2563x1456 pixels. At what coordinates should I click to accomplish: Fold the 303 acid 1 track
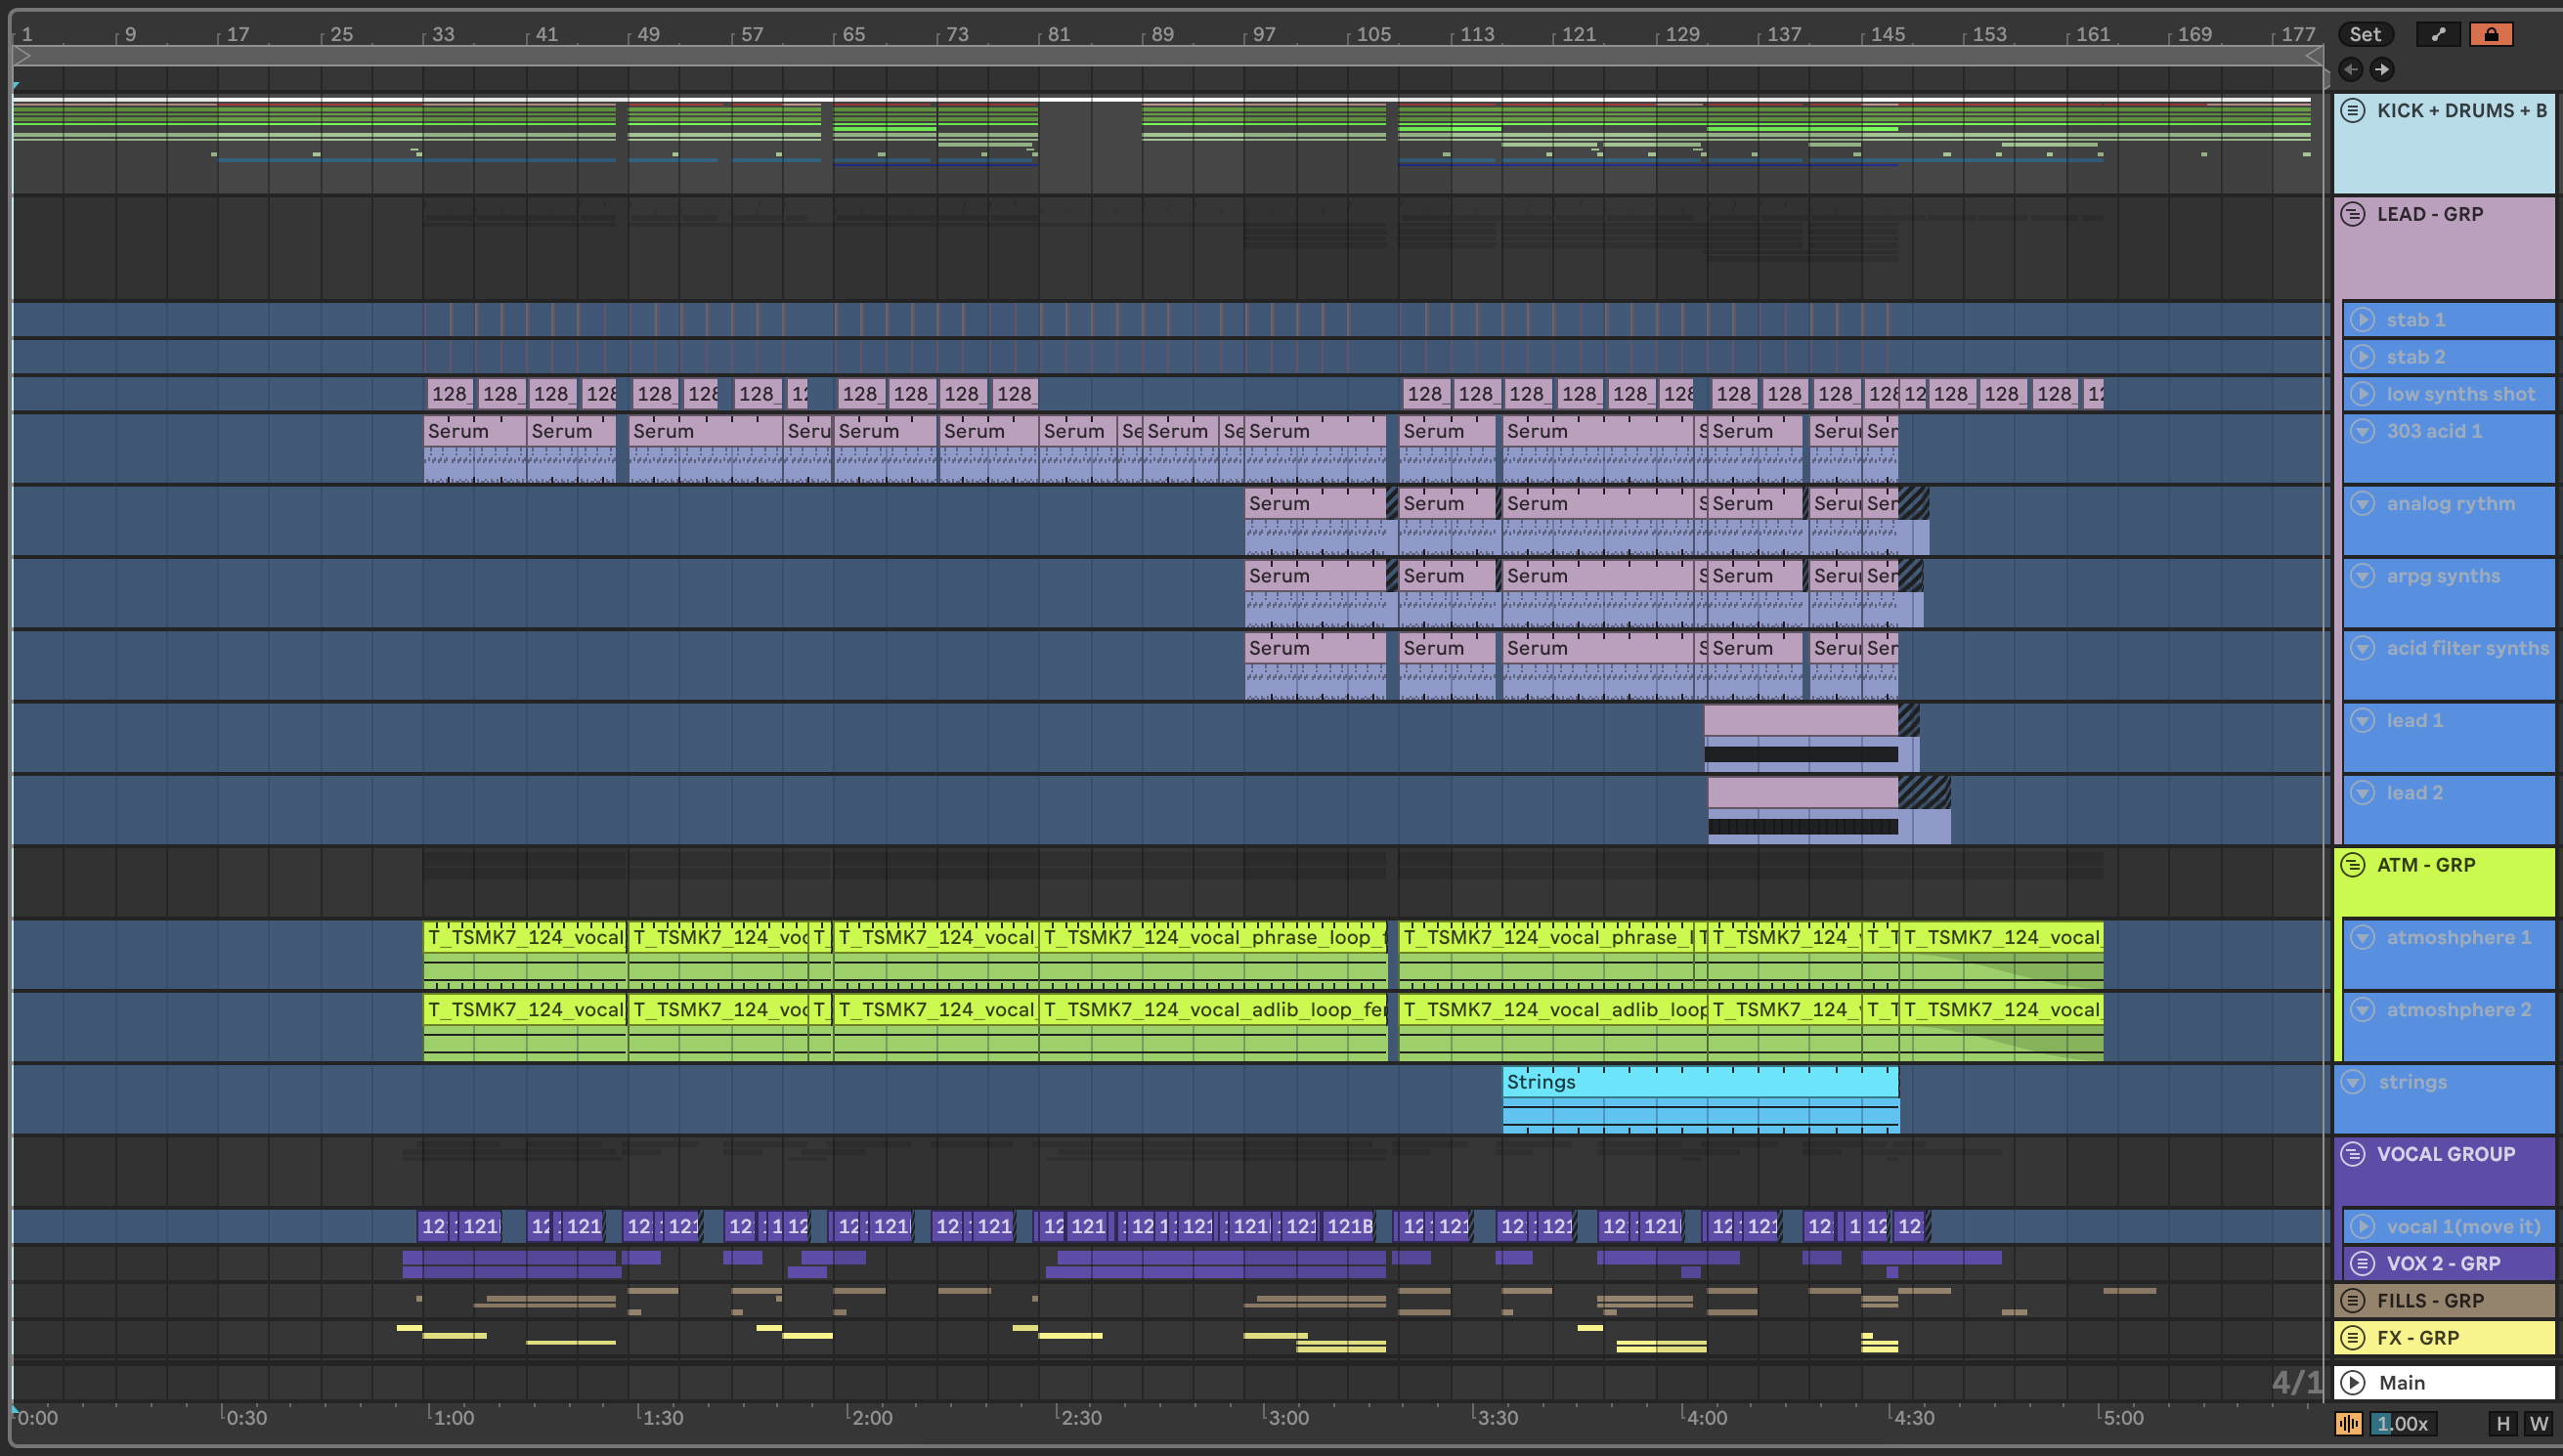click(2362, 431)
